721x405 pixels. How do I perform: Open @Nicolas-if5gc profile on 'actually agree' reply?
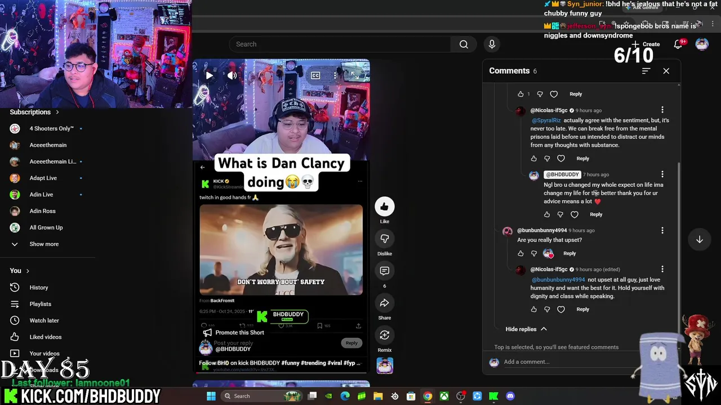[x=549, y=110]
